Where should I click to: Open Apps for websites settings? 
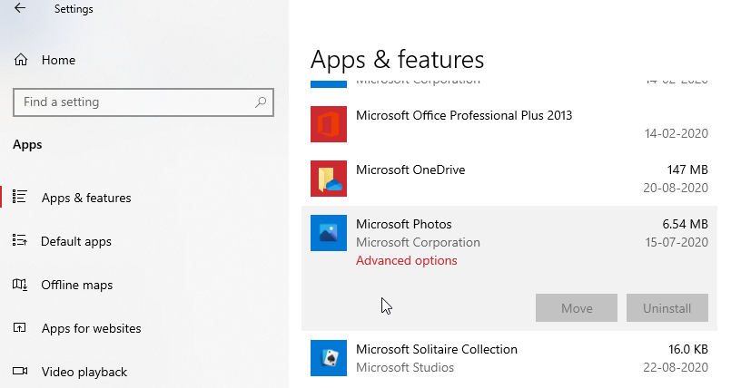[x=91, y=328]
